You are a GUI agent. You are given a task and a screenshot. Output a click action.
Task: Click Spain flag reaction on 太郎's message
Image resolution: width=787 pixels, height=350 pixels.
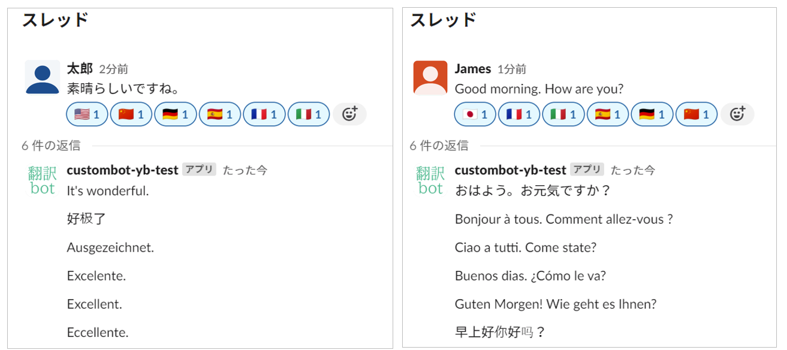pos(220,114)
